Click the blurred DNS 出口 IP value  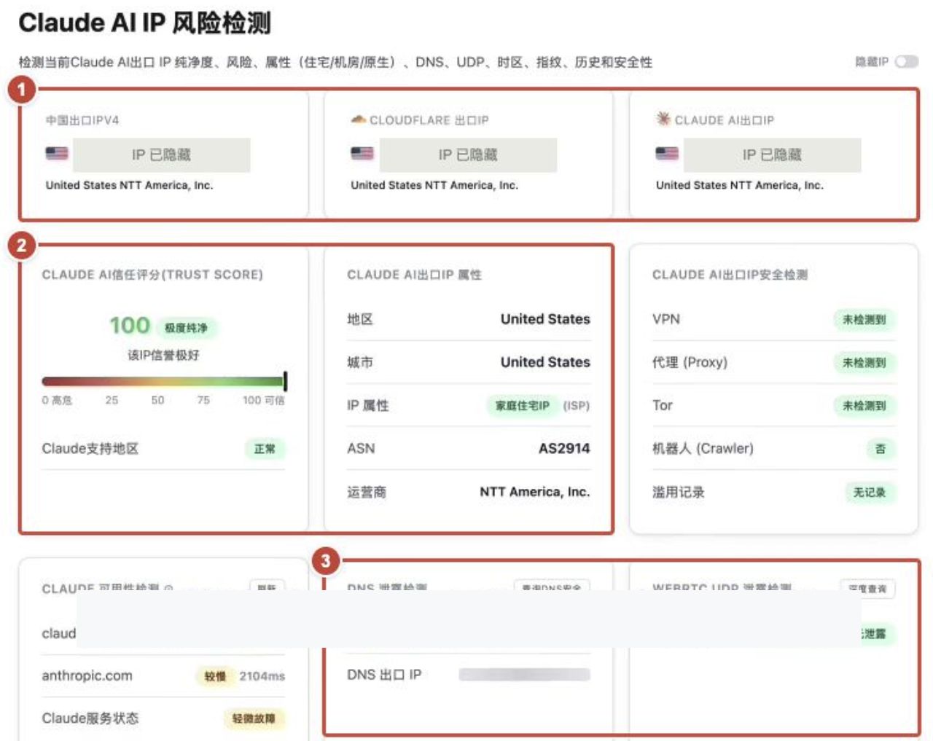coord(524,675)
